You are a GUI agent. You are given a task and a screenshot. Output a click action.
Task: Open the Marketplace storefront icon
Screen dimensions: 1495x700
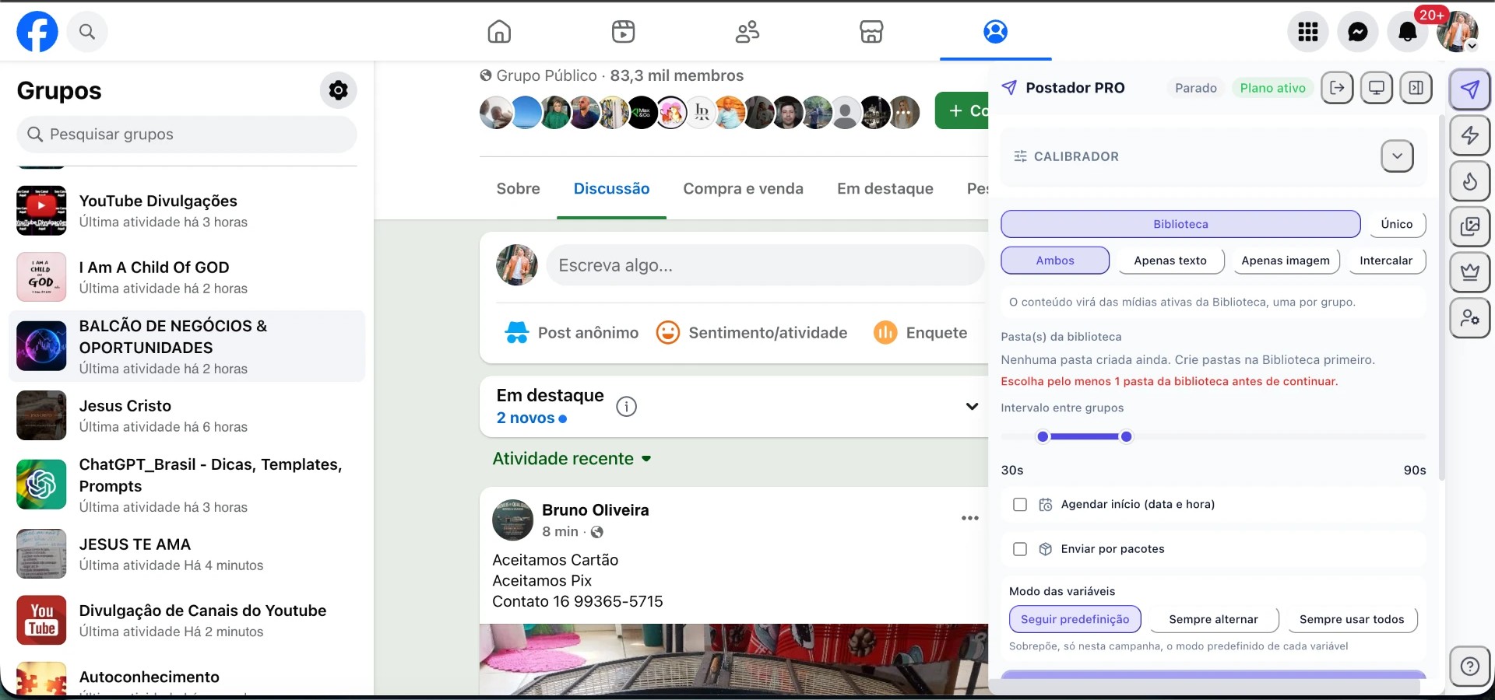871,32
